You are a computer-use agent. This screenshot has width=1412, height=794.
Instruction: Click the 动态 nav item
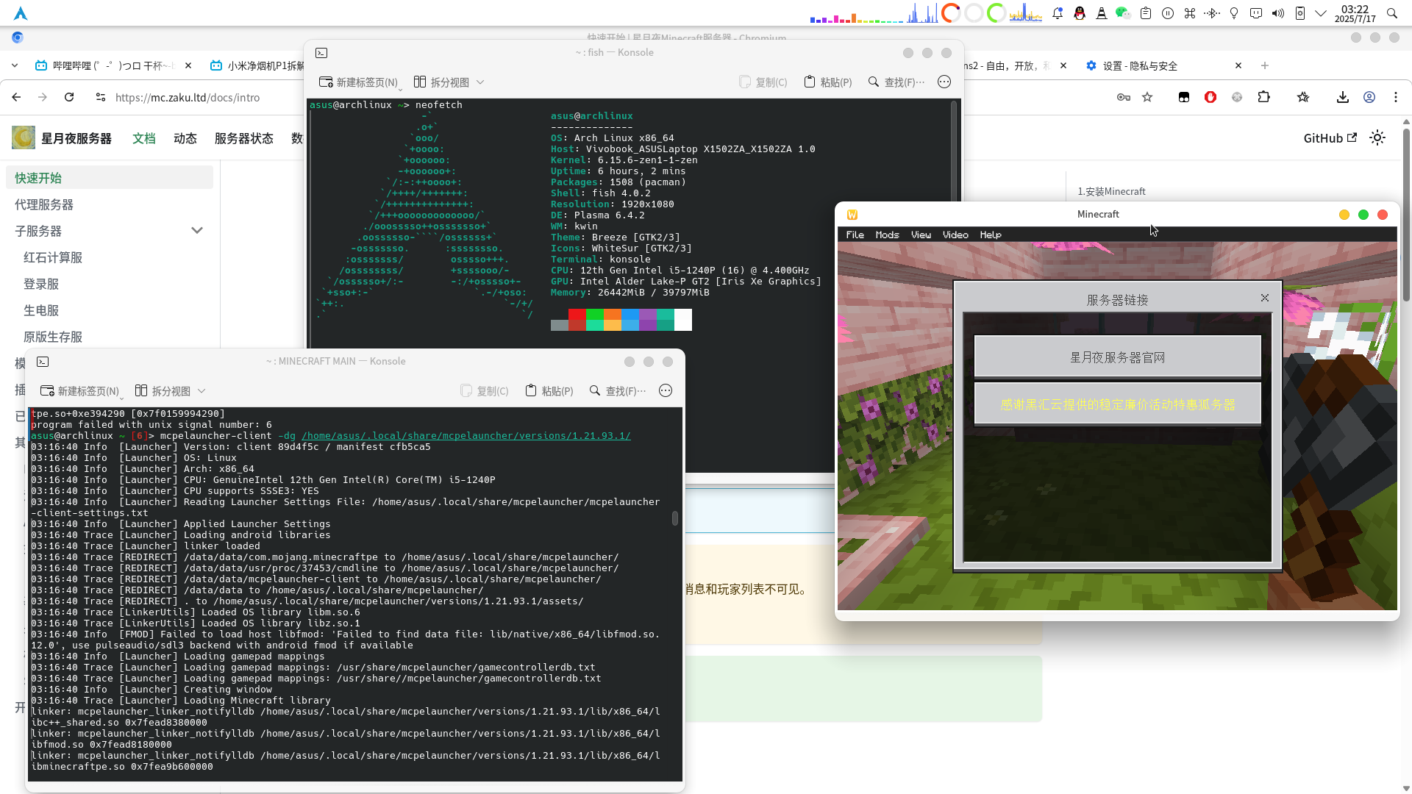185,138
